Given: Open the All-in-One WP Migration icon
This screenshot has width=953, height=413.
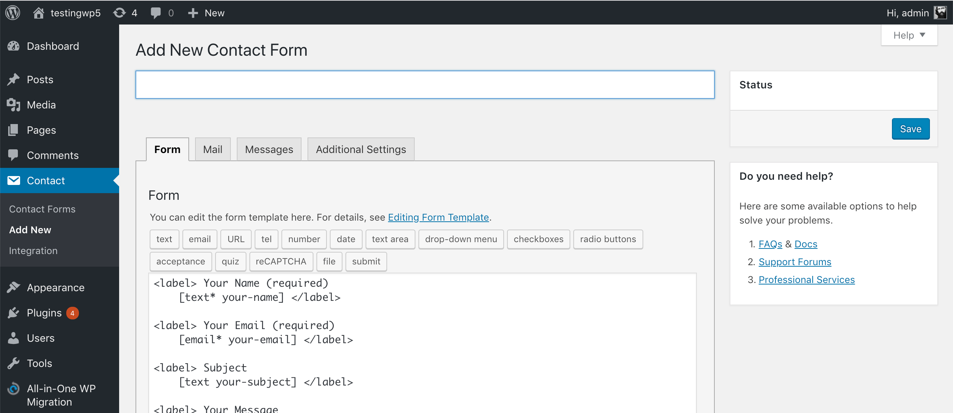Looking at the screenshot, I should pos(13,388).
